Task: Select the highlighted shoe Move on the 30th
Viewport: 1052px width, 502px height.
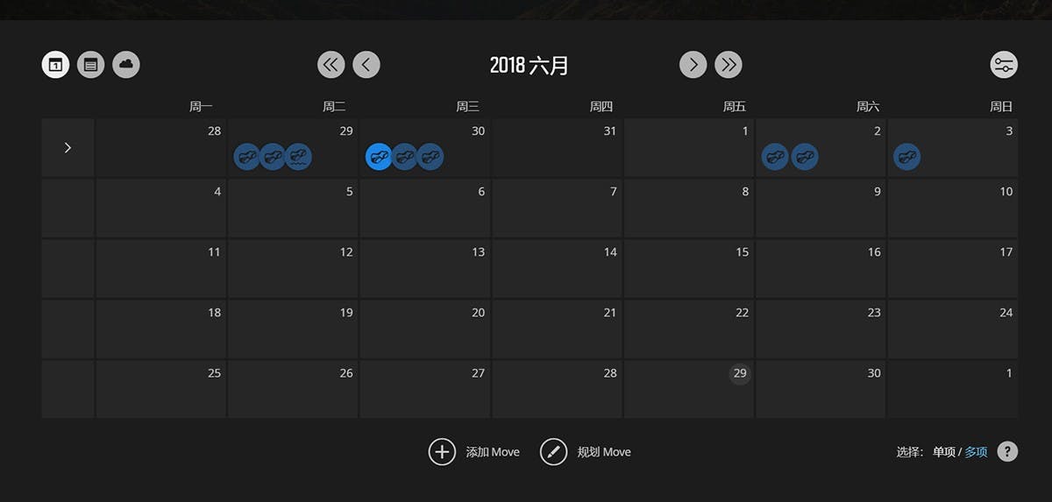Action: (x=379, y=158)
